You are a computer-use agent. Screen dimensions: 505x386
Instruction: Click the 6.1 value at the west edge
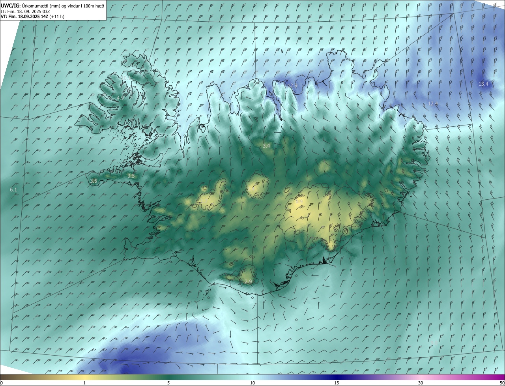13,190
